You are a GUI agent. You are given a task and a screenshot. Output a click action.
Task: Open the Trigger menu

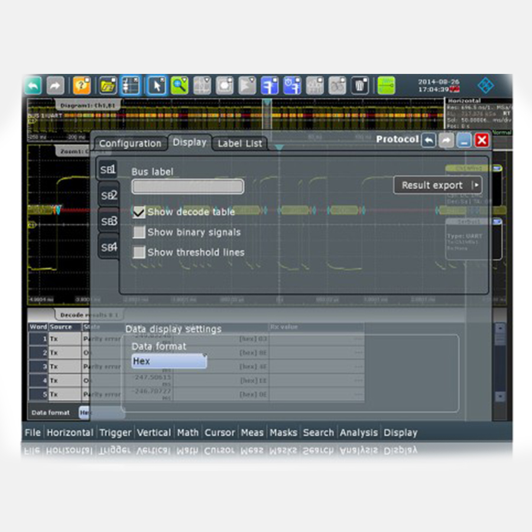[115, 433]
